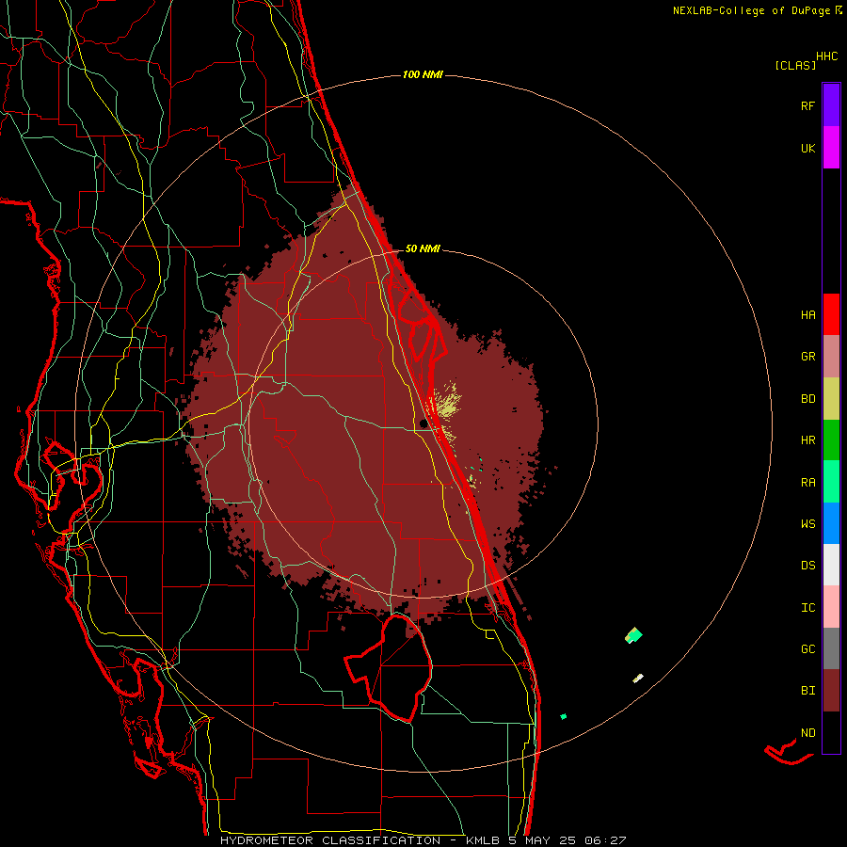
Task: Click the black radar site dot
Action: tap(423, 423)
